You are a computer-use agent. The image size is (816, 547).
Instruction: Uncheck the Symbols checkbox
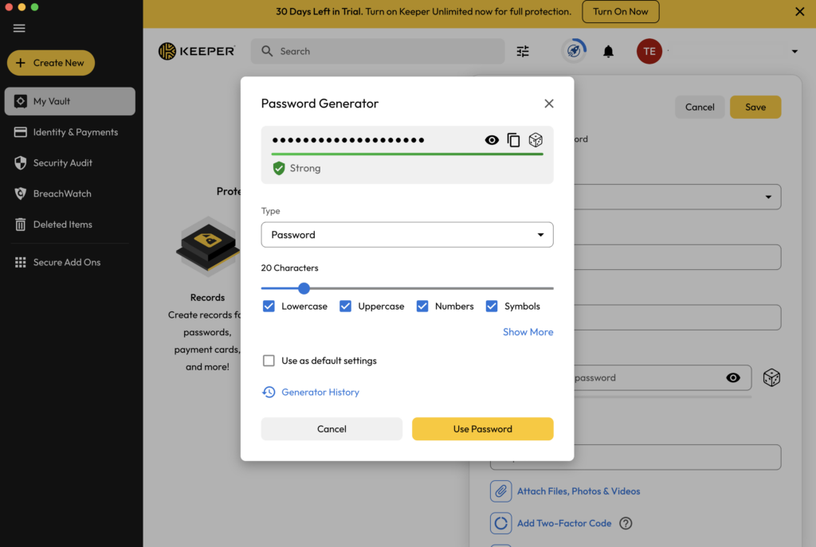pos(491,307)
